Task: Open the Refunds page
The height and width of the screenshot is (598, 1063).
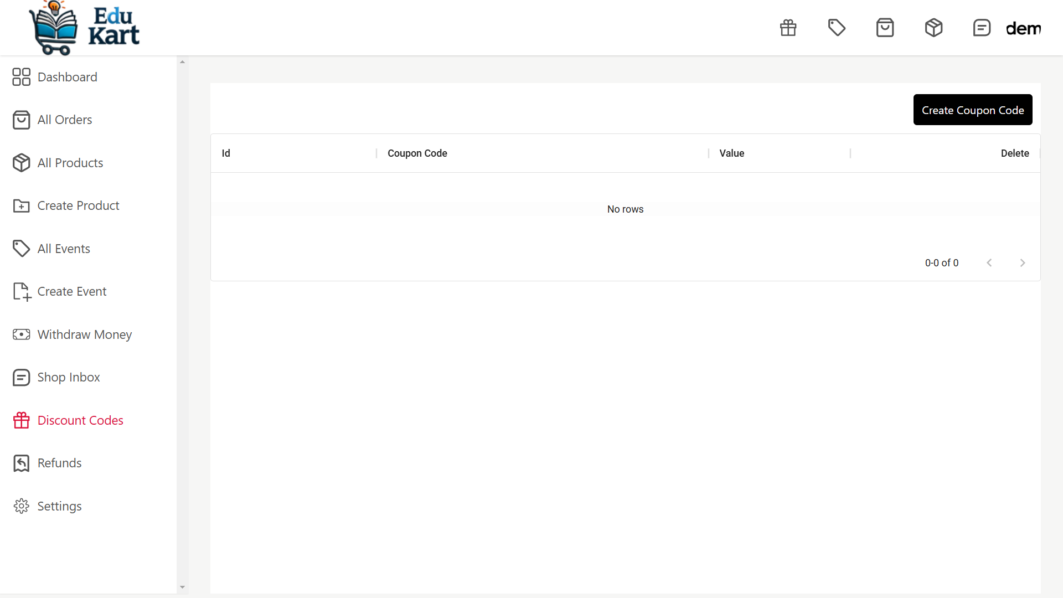Action: click(59, 463)
